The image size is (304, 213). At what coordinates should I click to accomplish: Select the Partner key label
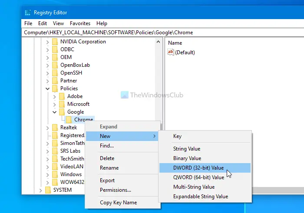tap(69, 81)
